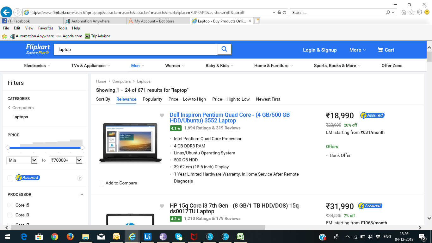
Task: Open the Dell Inspiron Pentium Quad Core listing
Action: tap(230, 118)
